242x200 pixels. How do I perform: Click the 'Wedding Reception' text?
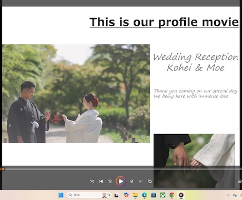click(x=196, y=57)
